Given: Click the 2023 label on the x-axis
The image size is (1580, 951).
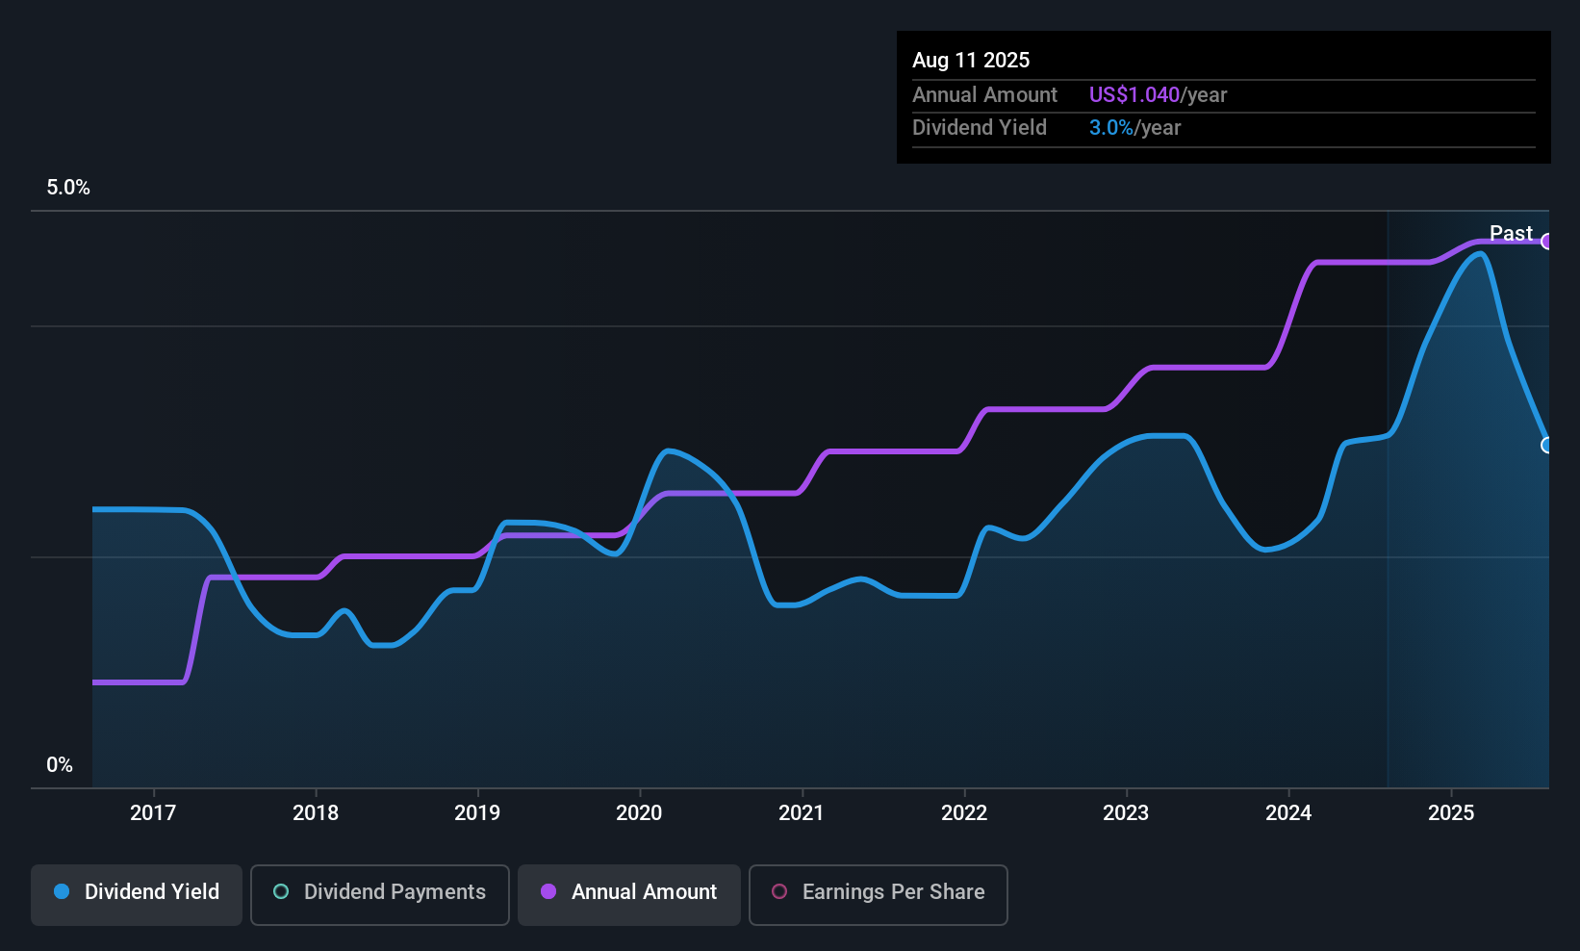Looking at the screenshot, I should click(1126, 813).
